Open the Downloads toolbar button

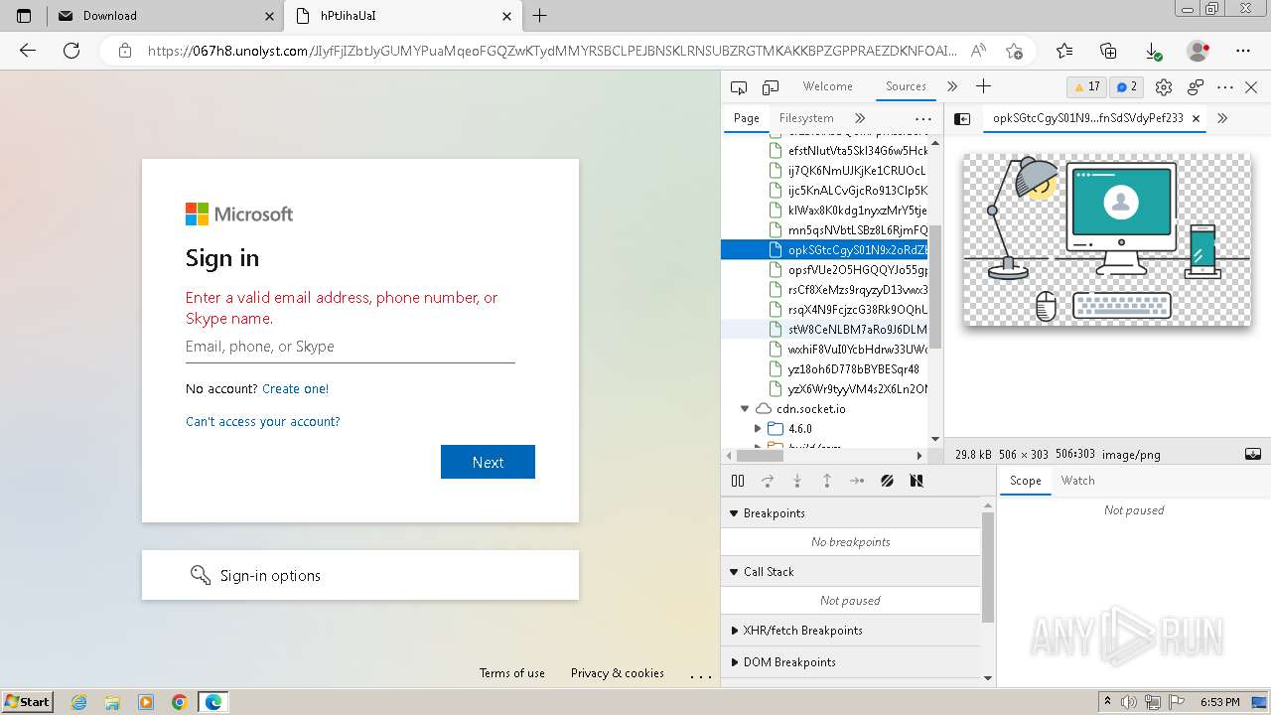1154,51
